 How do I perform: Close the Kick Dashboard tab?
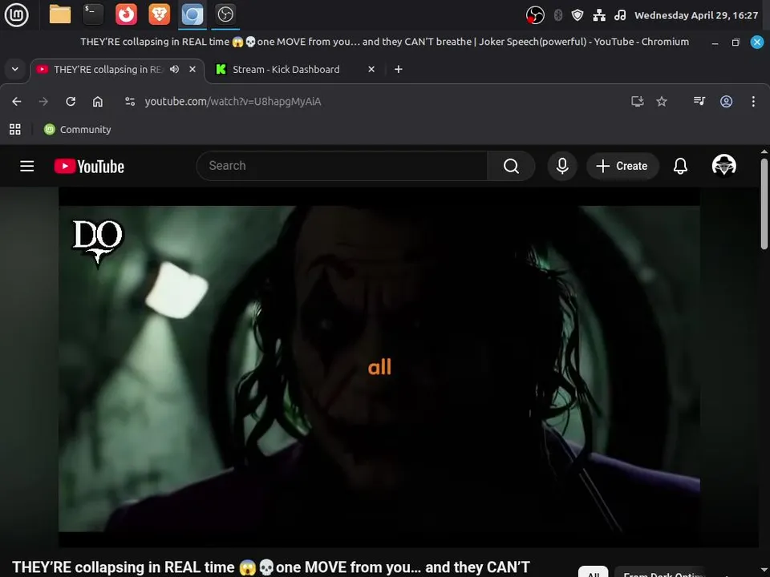(x=371, y=69)
